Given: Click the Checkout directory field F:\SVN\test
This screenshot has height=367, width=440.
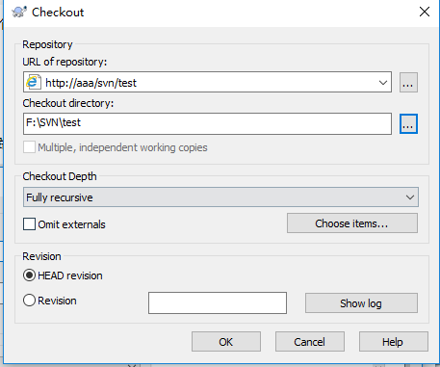Looking at the screenshot, I should click(x=207, y=123).
